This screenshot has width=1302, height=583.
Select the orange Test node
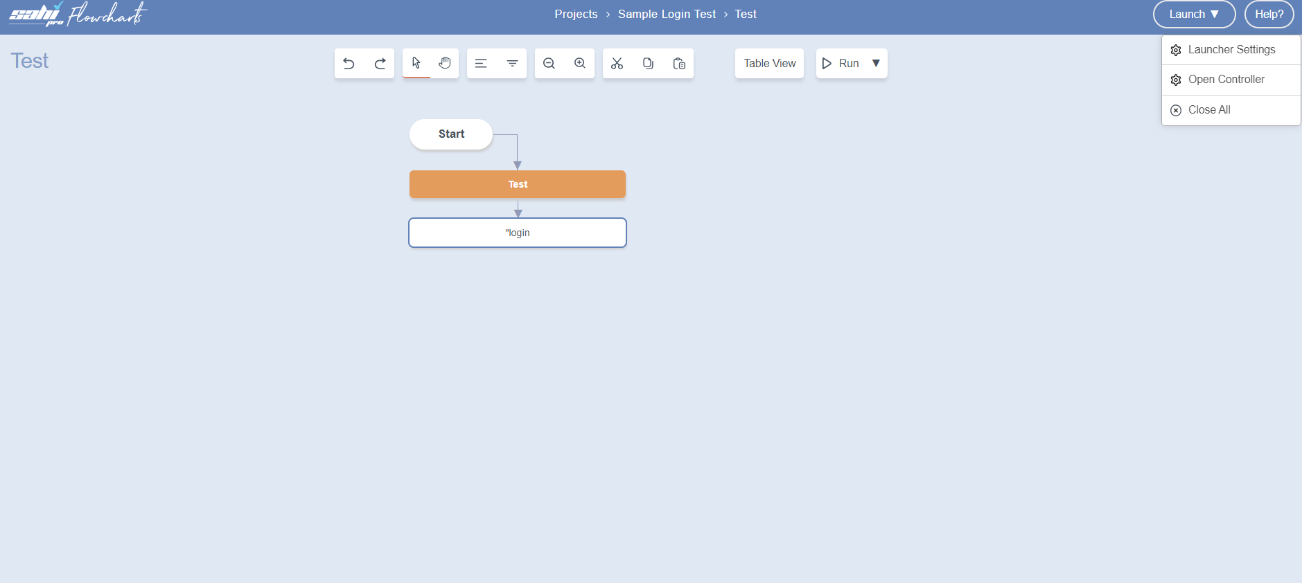(518, 184)
